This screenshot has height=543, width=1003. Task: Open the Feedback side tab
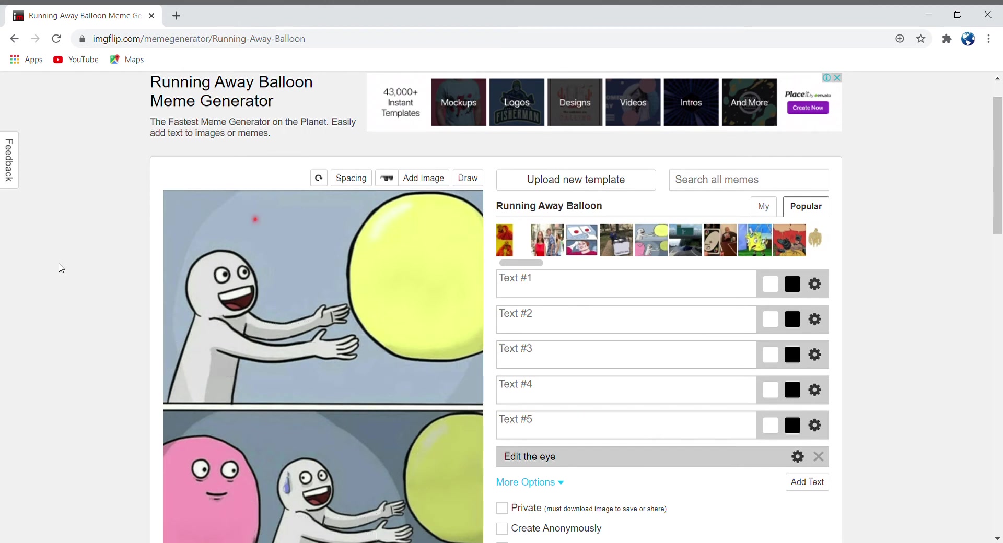[x=9, y=160]
